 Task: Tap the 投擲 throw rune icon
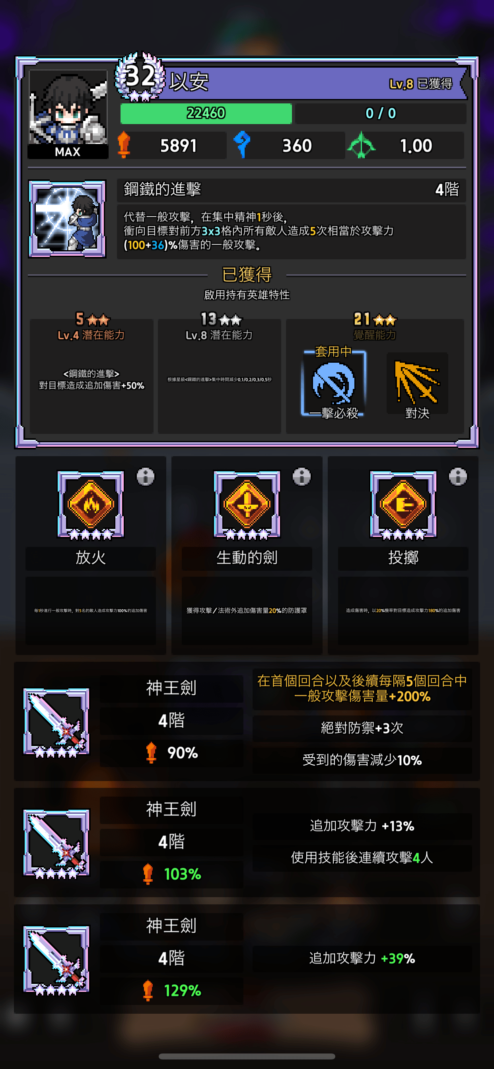click(403, 505)
